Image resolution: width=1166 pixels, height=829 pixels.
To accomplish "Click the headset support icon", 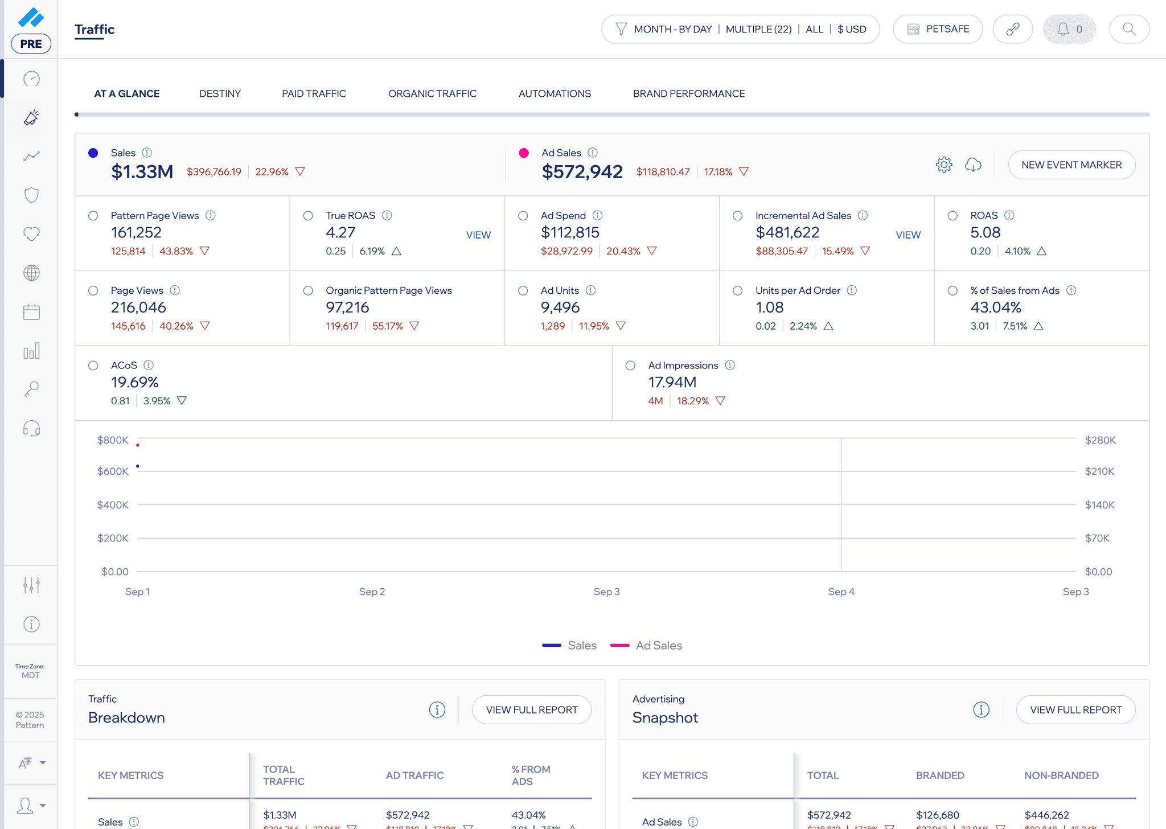I will tap(31, 428).
